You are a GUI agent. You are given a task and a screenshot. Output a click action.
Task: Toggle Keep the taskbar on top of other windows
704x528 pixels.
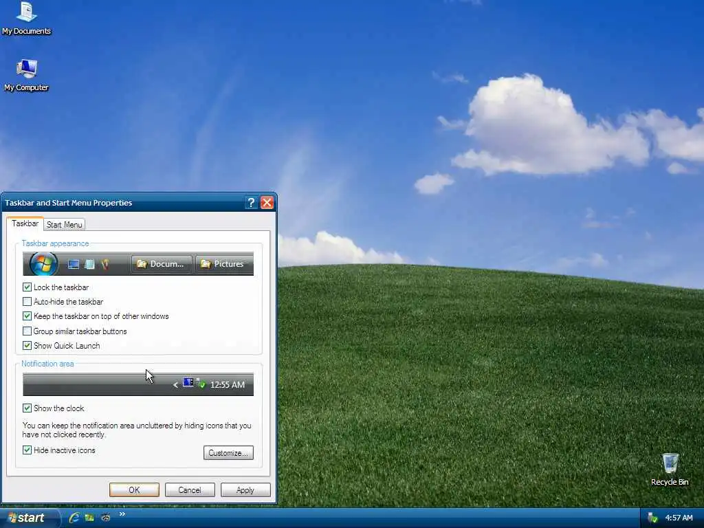tap(27, 316)
